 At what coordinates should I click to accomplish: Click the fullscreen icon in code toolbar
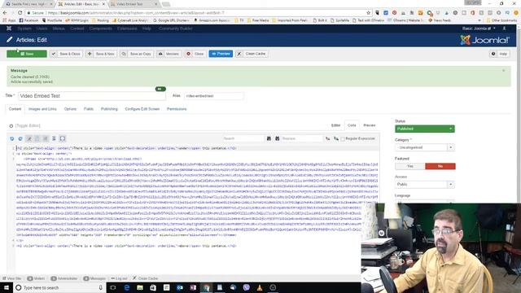63,138
